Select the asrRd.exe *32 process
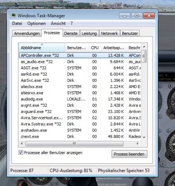Screen dimensions: 175x186 pos(80,74)
